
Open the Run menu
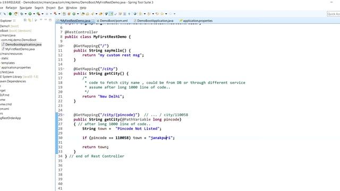(61, 8)
